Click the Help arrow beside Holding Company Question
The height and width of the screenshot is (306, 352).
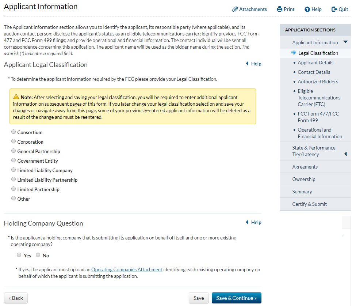point(247,222)
